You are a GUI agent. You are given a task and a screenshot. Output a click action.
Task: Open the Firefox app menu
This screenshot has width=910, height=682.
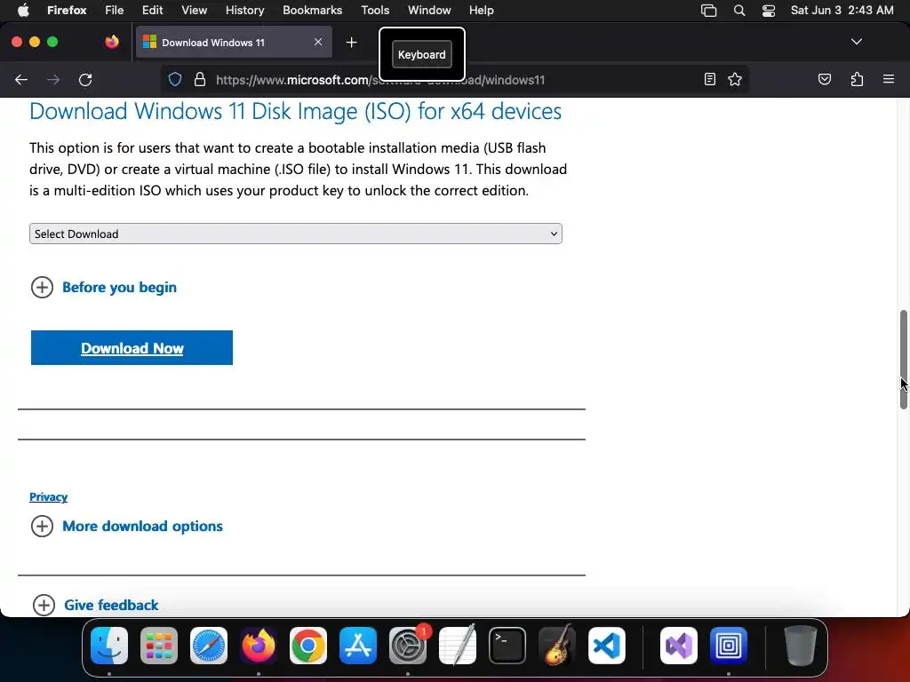(67, 11)
